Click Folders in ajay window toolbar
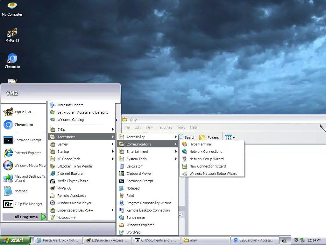 [x=209, y=137]
